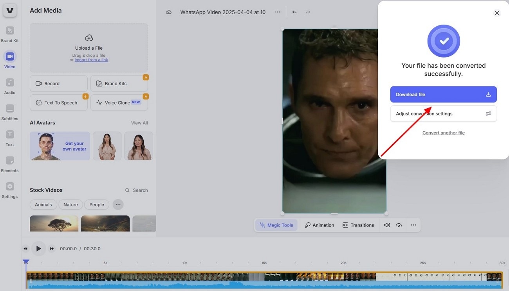Undo the last action
Viewport: 509px width, 291px height.
294,12
